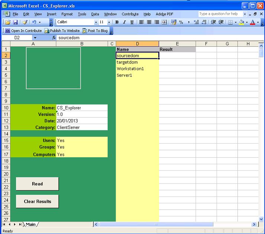Apply Percent Style formatting

pyautogui.click(x=181, y=22)
